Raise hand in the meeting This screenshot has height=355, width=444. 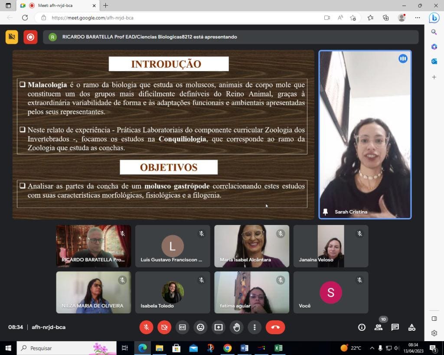(236, 327)
